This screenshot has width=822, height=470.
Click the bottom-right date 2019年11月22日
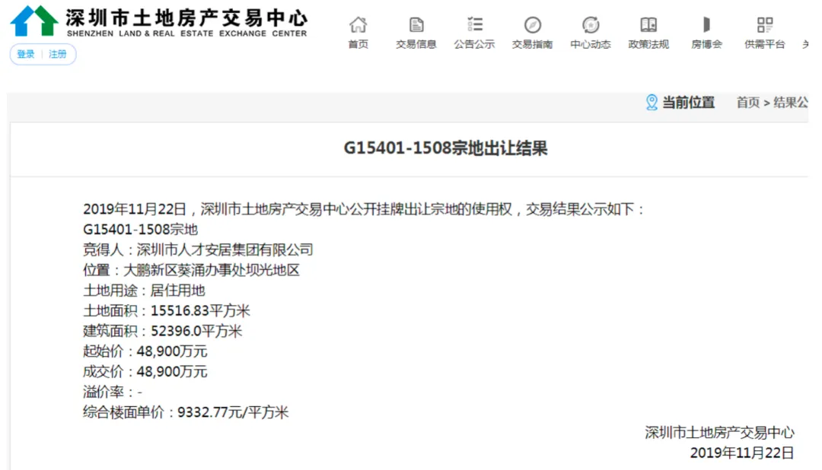[x=742, y=453]
